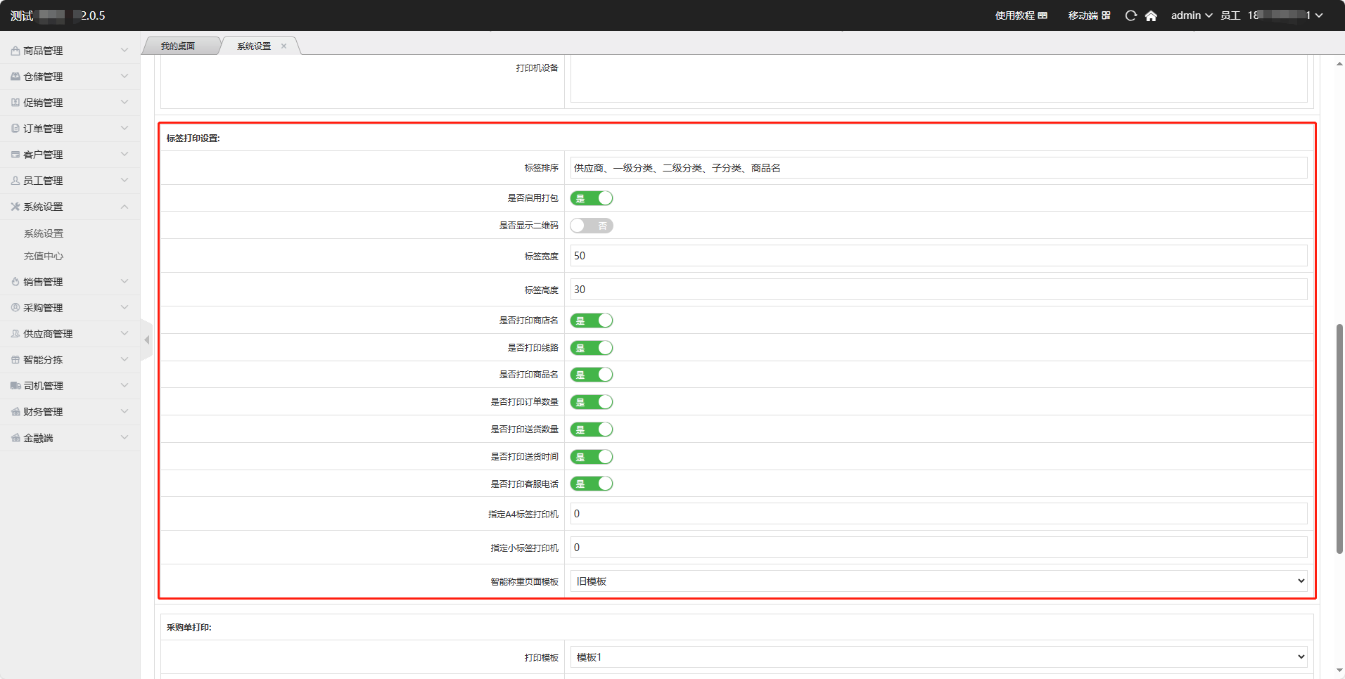Open 充值中心 in the sidebar
Image resolution: width=1345 pixels, height=679 pixels.
tap(44, 257)
